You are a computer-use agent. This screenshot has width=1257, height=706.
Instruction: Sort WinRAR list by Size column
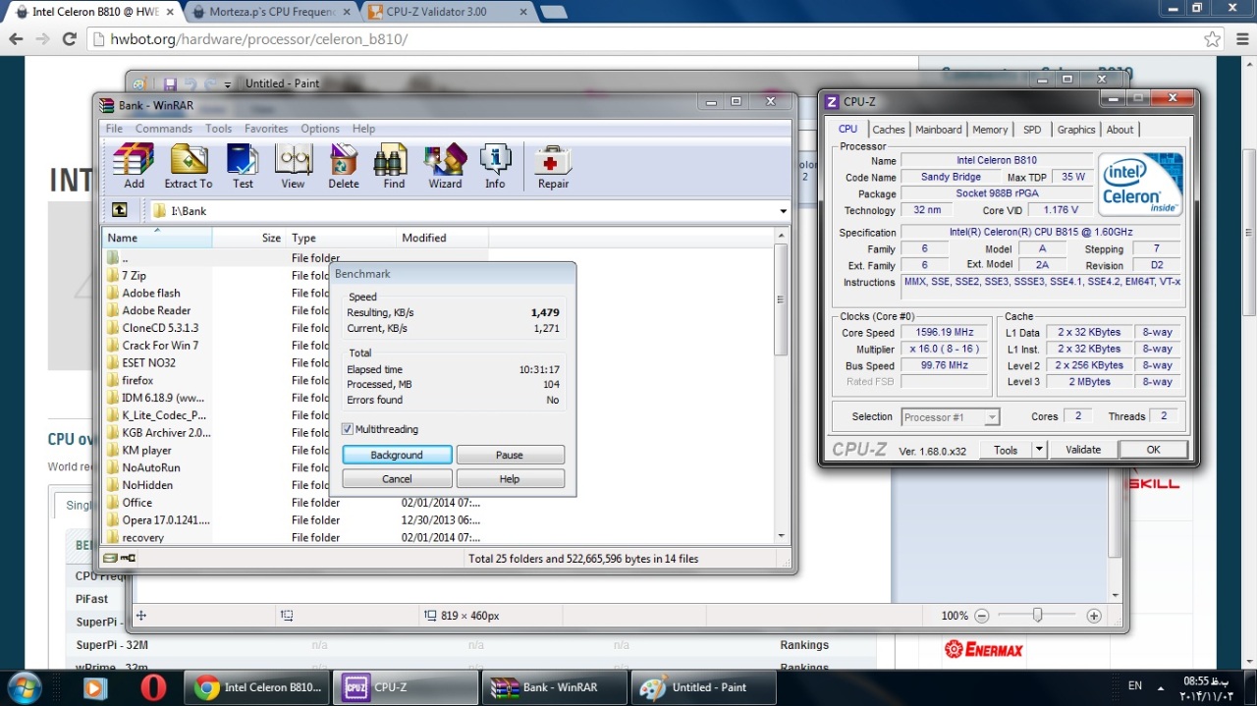(x=249, y=238)
